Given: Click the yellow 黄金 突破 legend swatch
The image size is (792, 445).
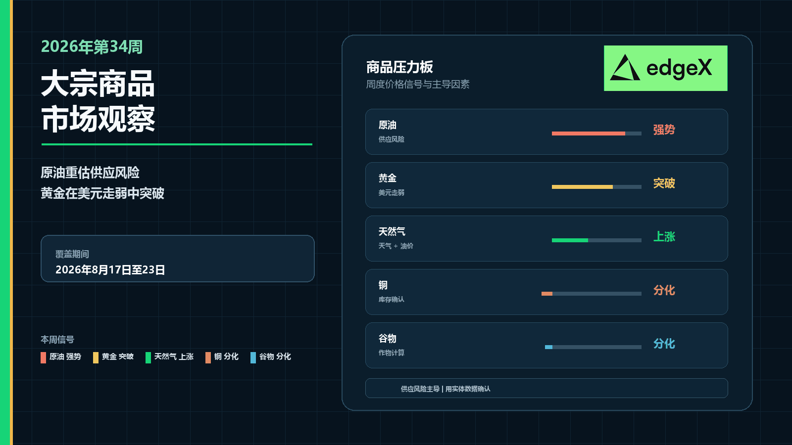Looking at the screenshot, I should tap(96, 357).
